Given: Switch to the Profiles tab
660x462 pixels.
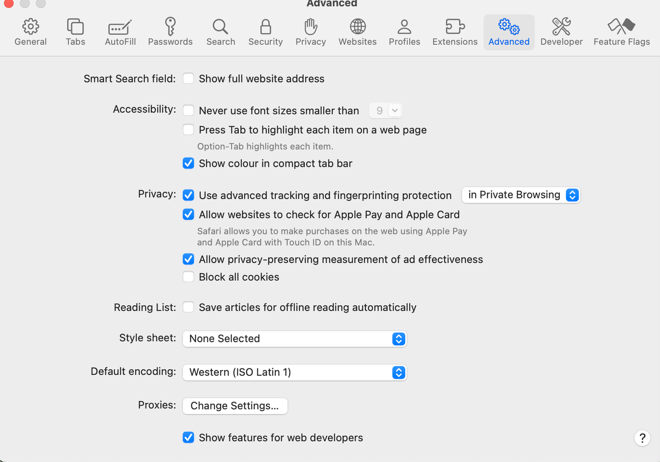Looking at the screenshot, I should [x=404, y=31].
